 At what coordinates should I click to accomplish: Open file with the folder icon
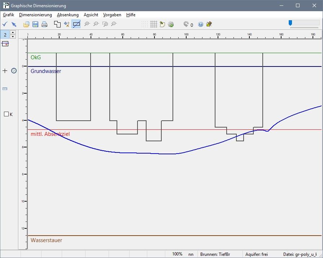tap(26, 24)
